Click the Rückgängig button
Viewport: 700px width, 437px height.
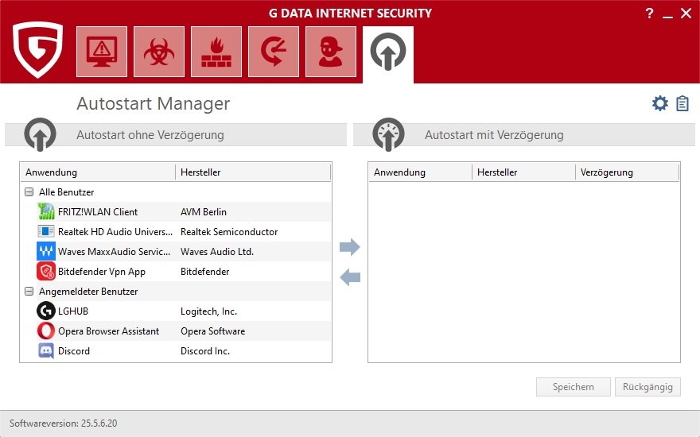(x=647, y=387)
